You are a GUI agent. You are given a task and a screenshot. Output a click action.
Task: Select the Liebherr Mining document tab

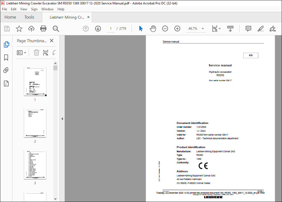(67, 17)
